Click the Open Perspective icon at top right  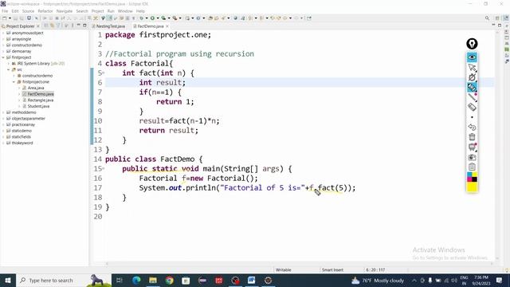497,18
